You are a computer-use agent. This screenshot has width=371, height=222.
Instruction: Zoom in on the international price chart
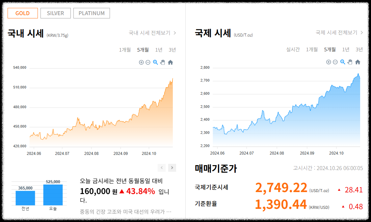329,62
